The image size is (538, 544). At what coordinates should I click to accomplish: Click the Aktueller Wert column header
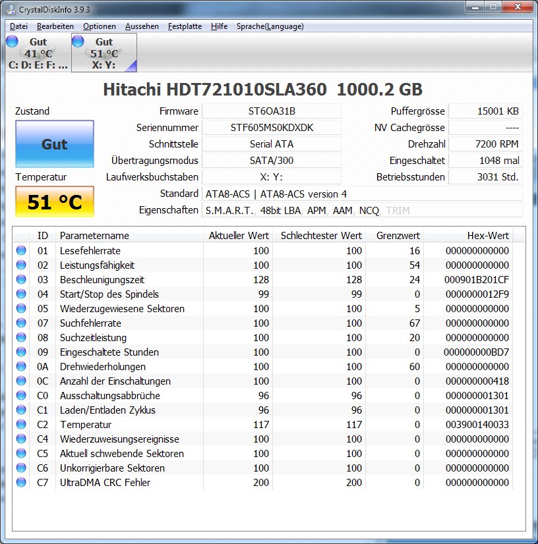[238, 236]
